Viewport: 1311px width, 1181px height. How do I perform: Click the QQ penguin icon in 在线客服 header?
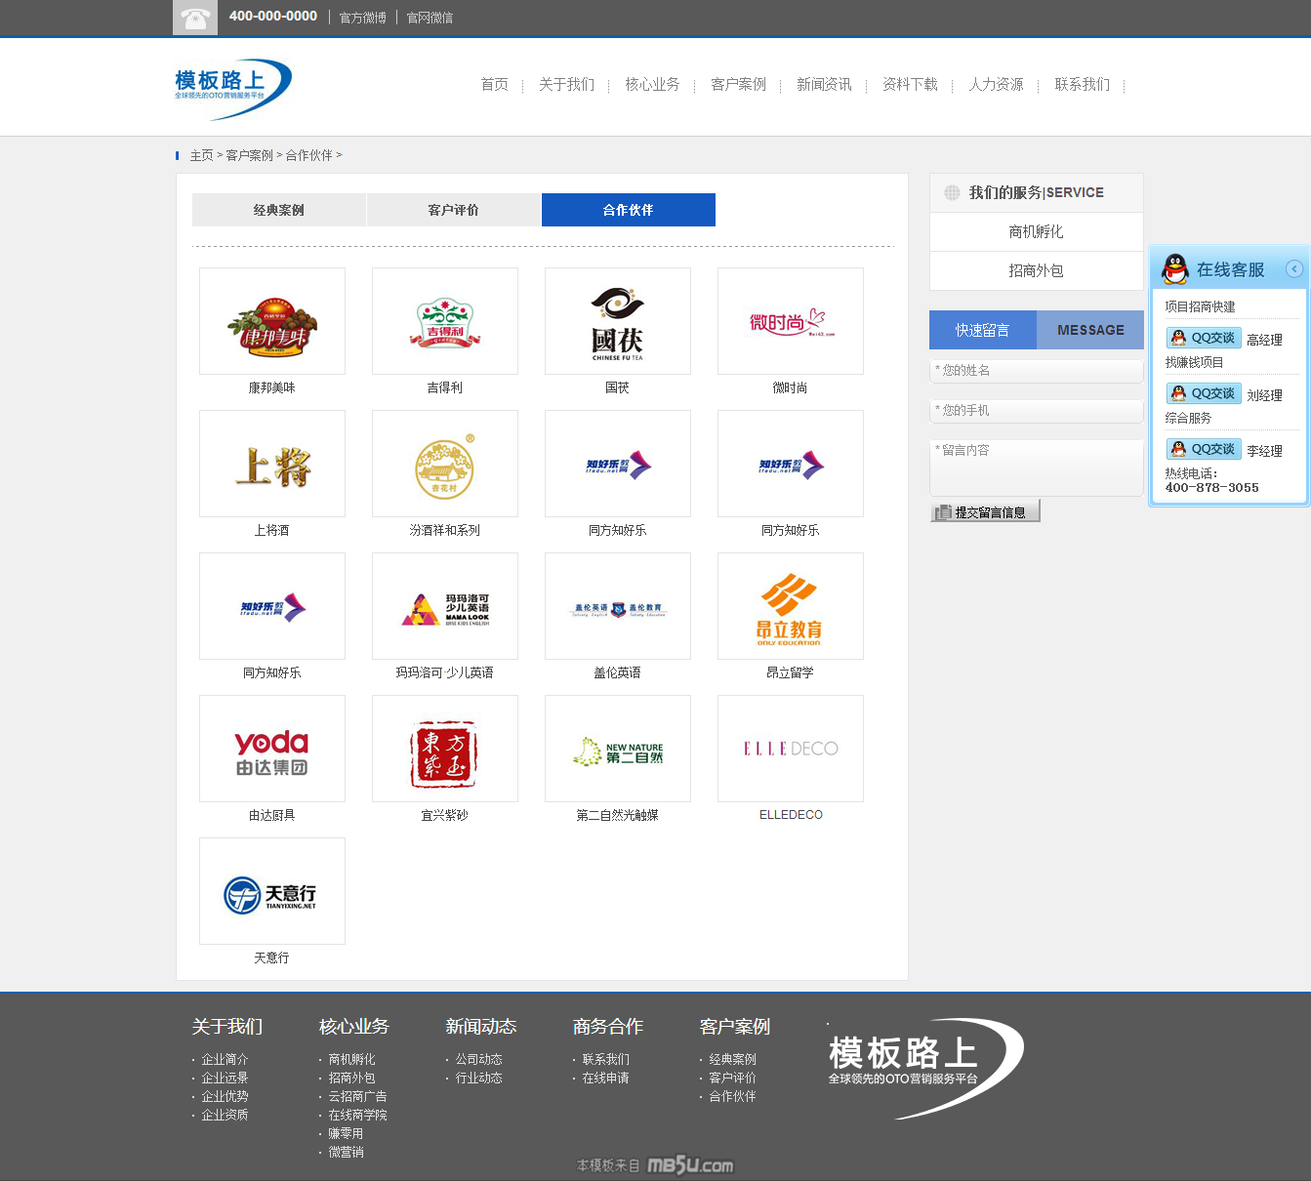point(1175,269)
